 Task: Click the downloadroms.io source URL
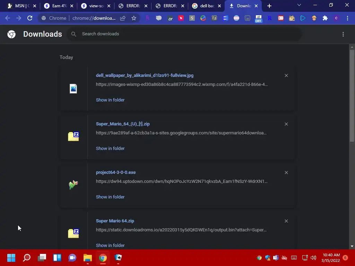point(181,230)
